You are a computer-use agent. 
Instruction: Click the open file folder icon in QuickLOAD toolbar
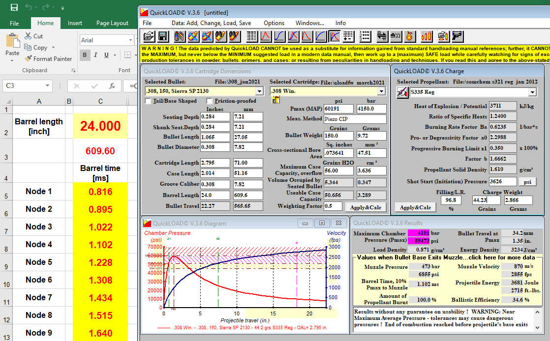[149, 36]
